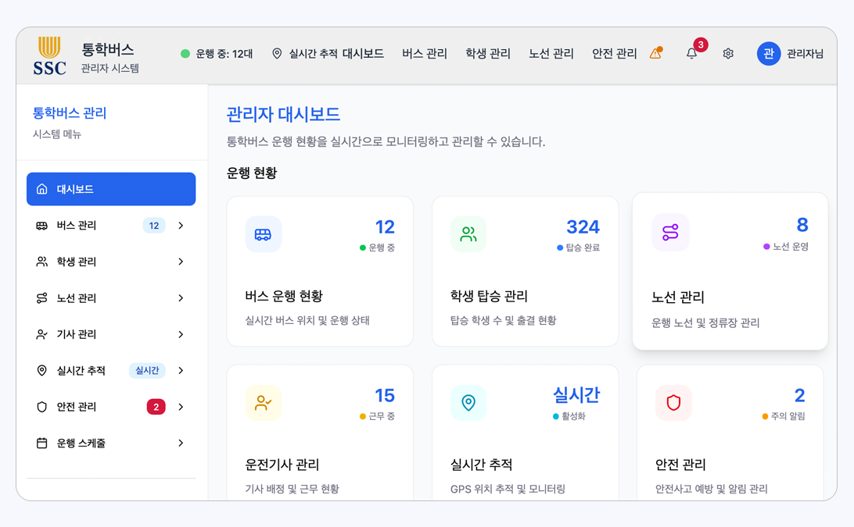854x527 pixels.
Task: Select the students icon on 학생 탑승 관리 card
Action: tap(468, 233)
